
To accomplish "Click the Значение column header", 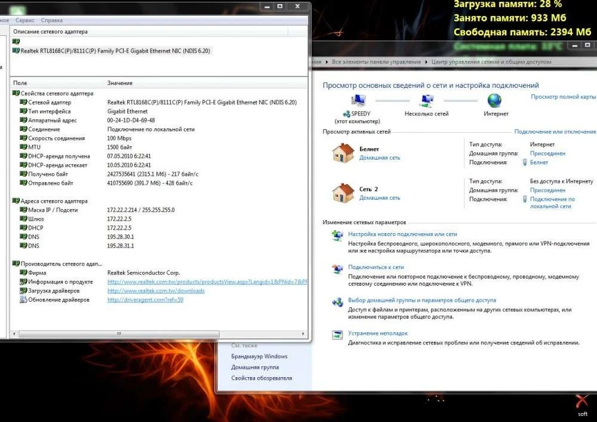I will (120, 82).
